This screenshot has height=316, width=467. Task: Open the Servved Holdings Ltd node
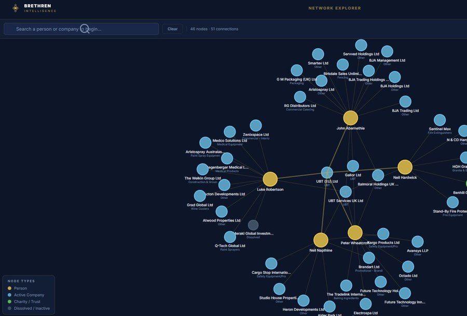(361, 45)
